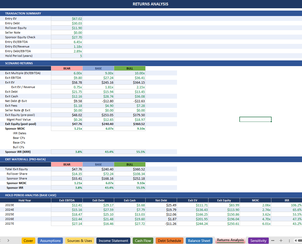The height and width of the screenshot is (244, 302).
Task: Select Entry Debt/EBITDA 2.89x cell
Action: click(x=67, y=51)
